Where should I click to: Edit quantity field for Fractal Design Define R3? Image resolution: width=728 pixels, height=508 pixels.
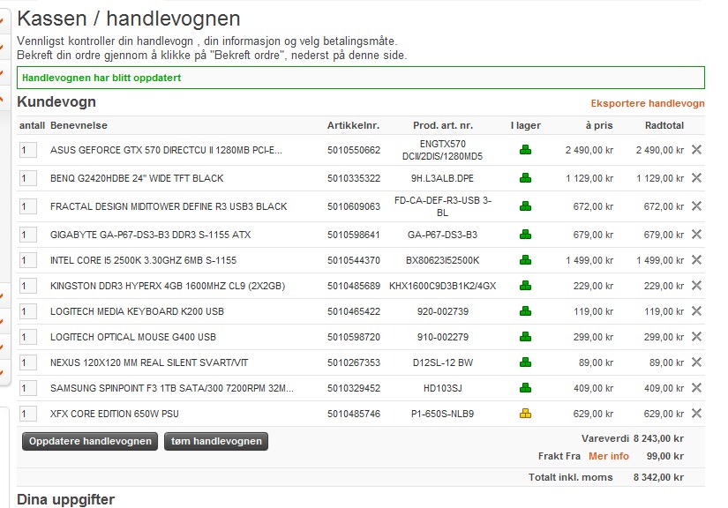pyautogui.click(x=28, y=206)
